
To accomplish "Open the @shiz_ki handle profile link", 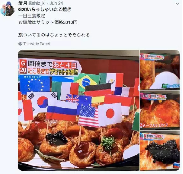I will (x=37, y=3).
